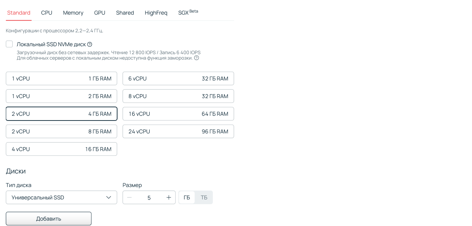The image size is (472, 226).
Task: Select ГБ as the size unit
Action: point(187,197)
